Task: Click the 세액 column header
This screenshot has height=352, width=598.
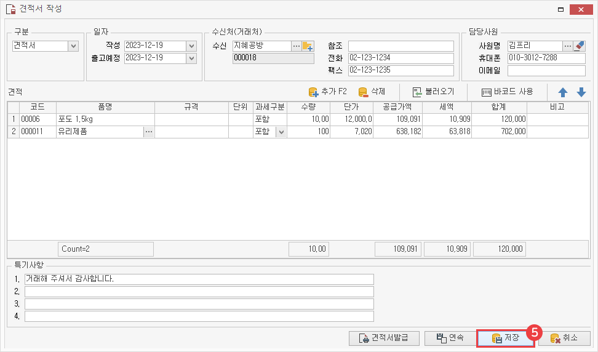Action: [x=447, y=107]
